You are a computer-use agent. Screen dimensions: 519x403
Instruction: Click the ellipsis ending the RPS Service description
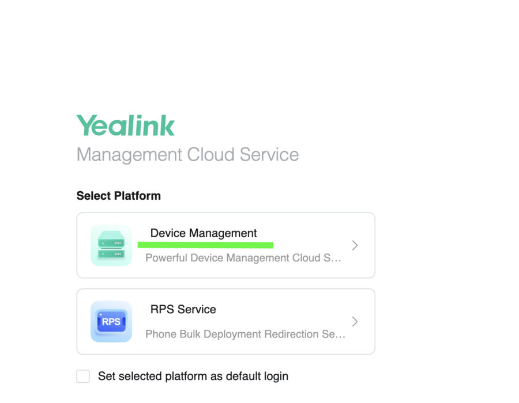click(341, 336)
